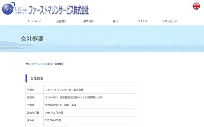Click the large 会社概要 banner heading
This screenshot has width=204, height=127.
click(32, 39)
